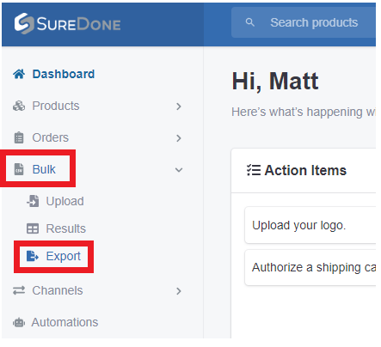Click the Channels arrows icon
The height and width of the screenshot is (347, 381).
pyautogui.click(x=19, y=290)
